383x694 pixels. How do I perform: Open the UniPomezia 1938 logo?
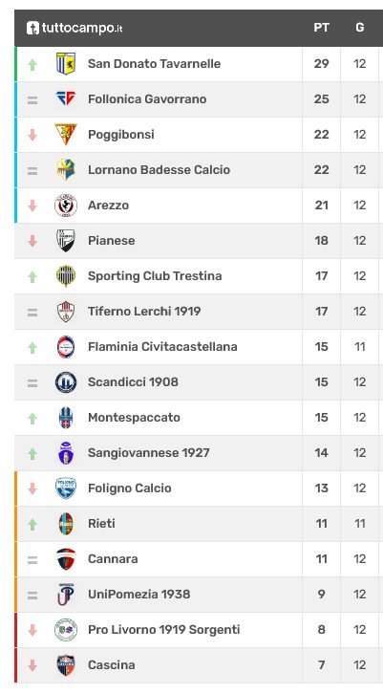(66, 595)
